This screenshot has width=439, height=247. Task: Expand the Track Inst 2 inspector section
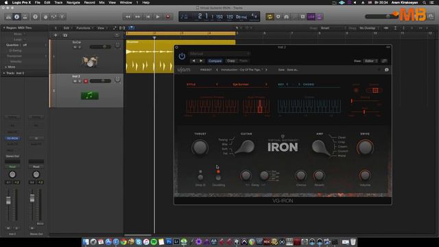4,73
